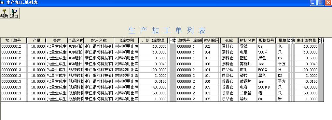Select unshipped quantity cell 0.5000
The image size is (332, 120).
click(x=306, y=58)
